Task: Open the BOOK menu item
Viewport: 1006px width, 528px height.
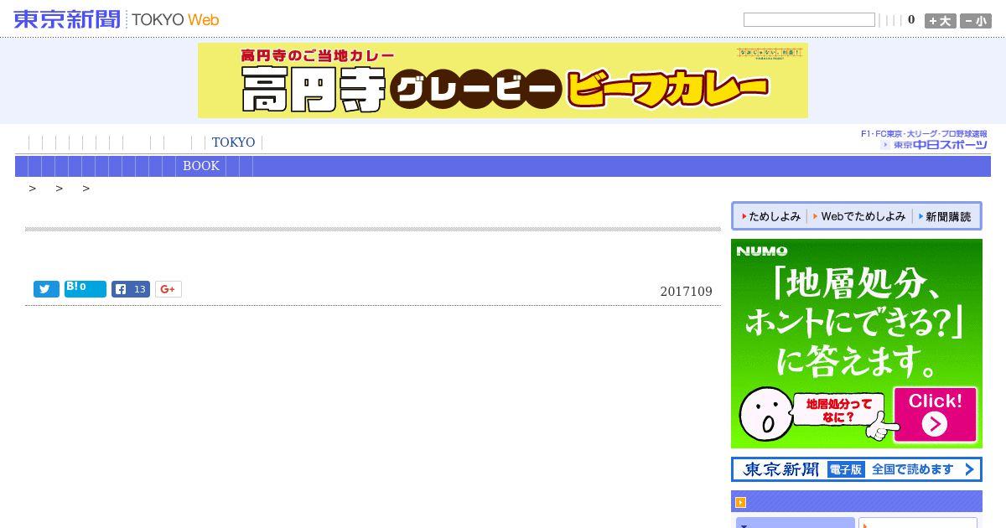Action: click(201, 166)
